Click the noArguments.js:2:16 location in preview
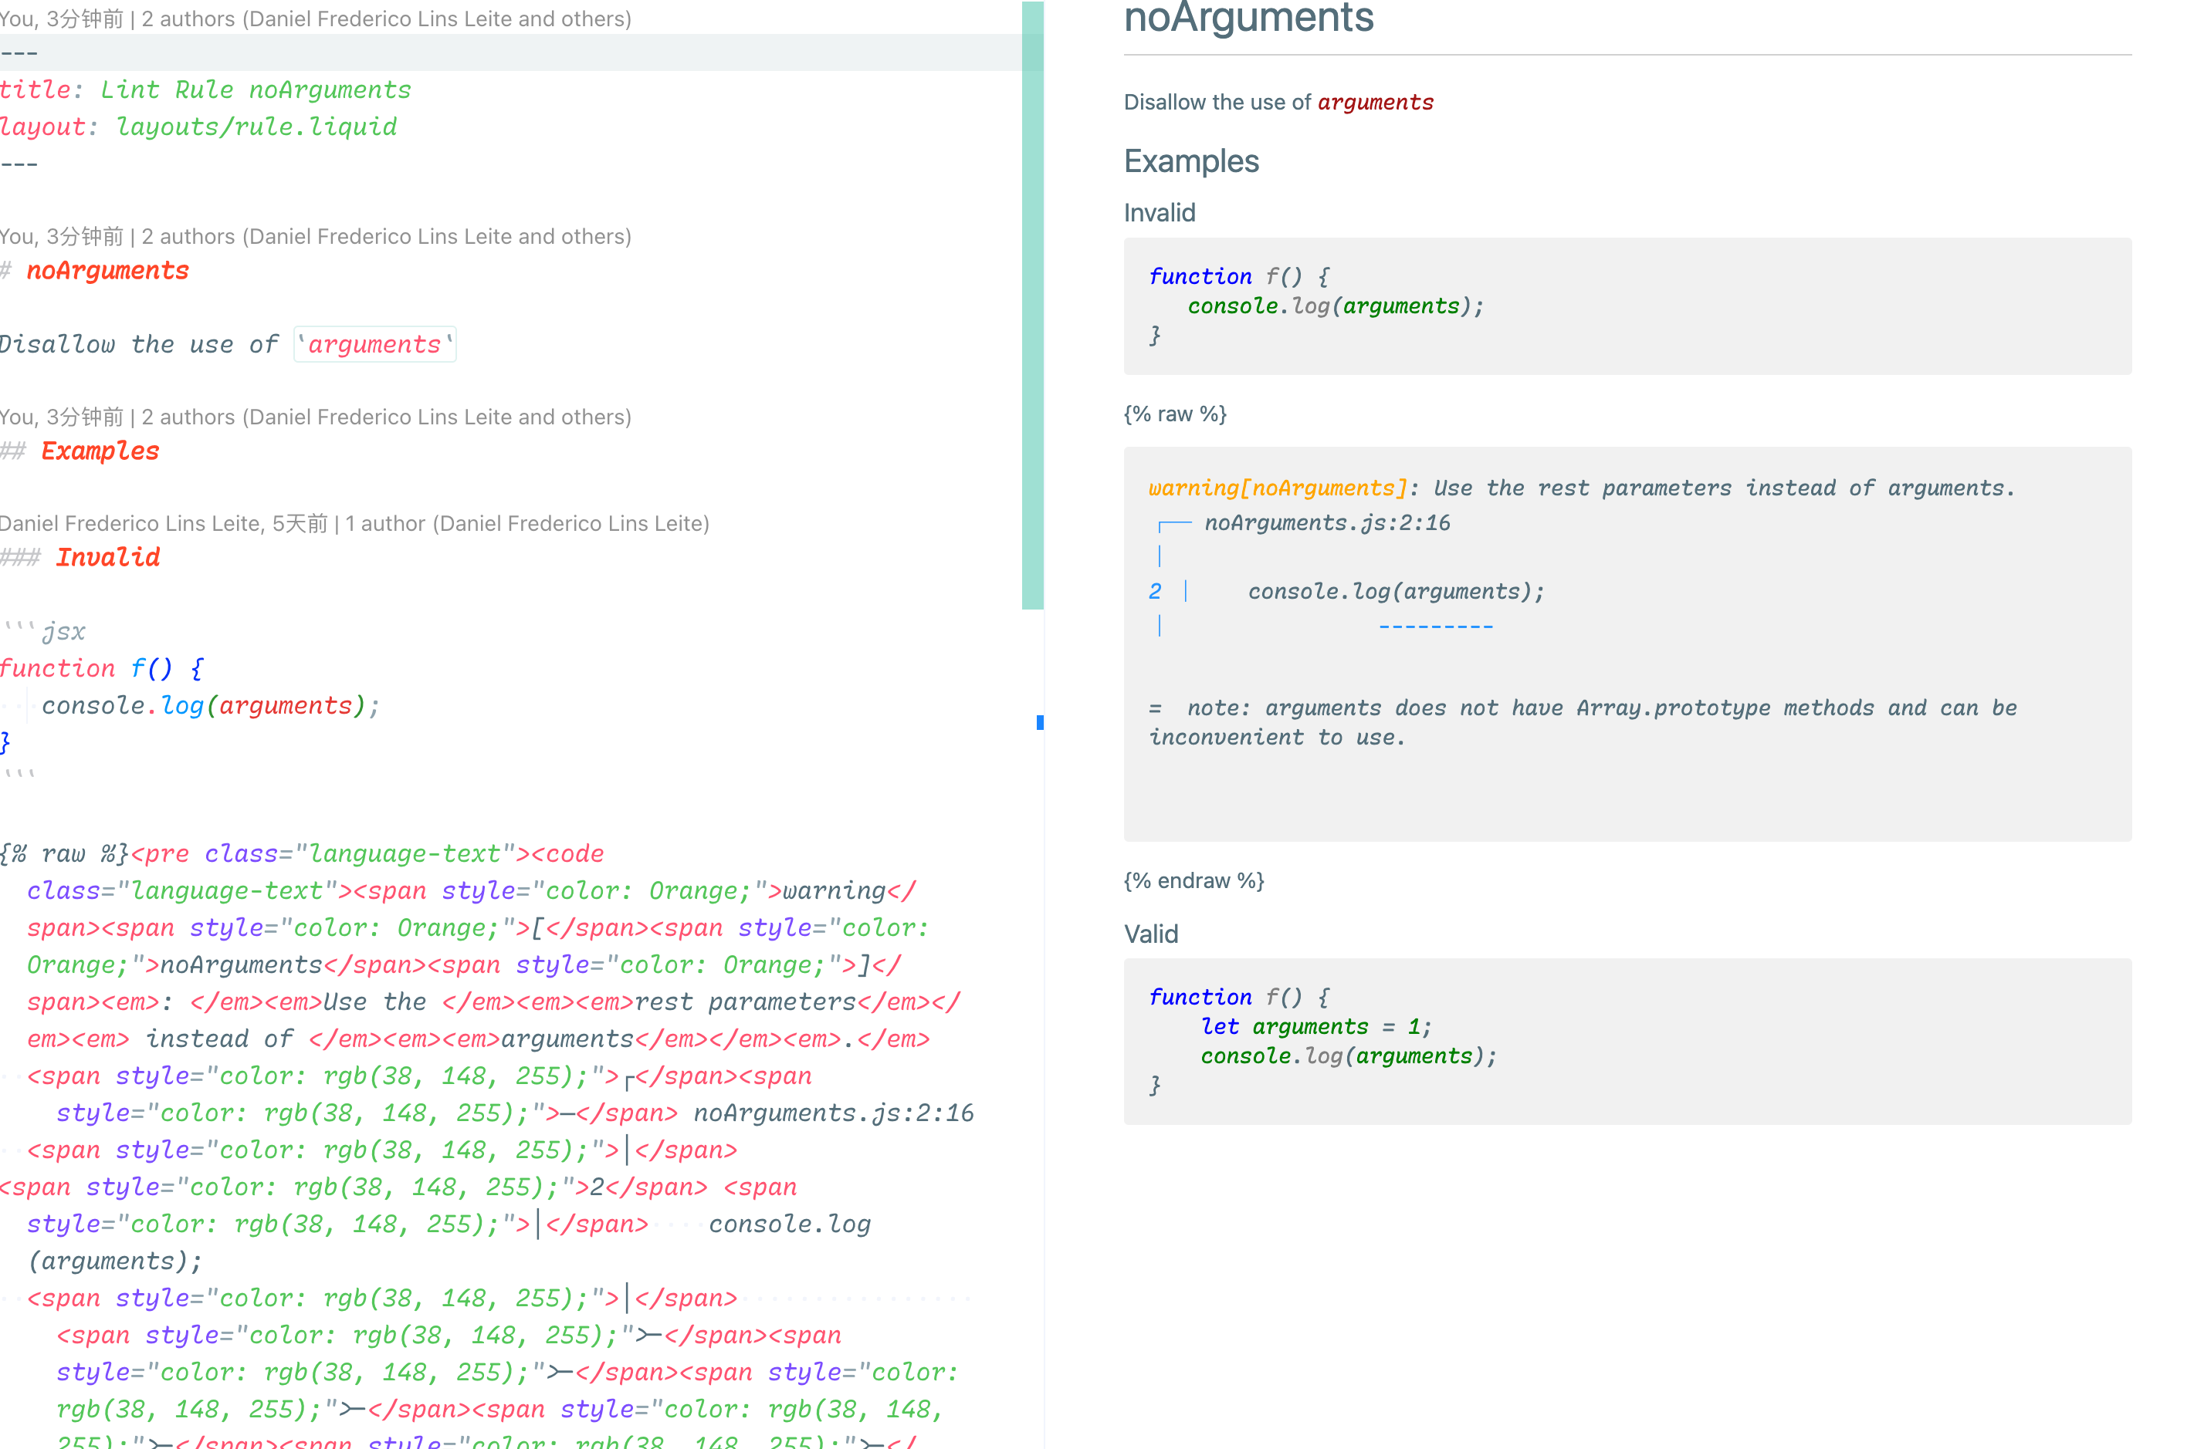The image size is (2194, 1449). [1327, 523]
